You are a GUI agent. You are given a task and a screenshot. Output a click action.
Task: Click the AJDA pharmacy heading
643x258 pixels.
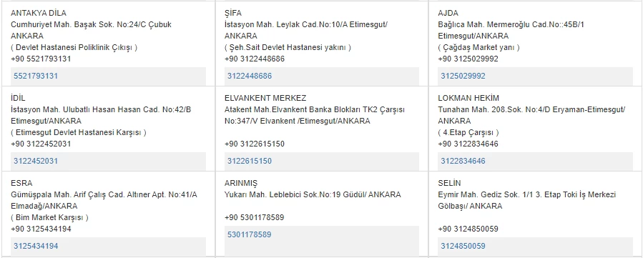coord(448,13)
